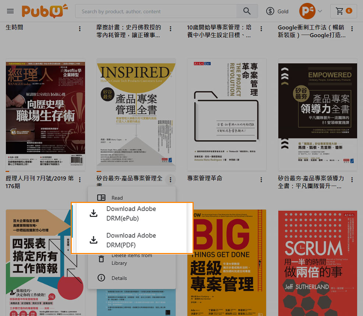Open three-dot menu for 矽谷最夯·產品專案領導力全書
Image resolution: width=363 pixels, height=316 pixels.
coord(352,180)
